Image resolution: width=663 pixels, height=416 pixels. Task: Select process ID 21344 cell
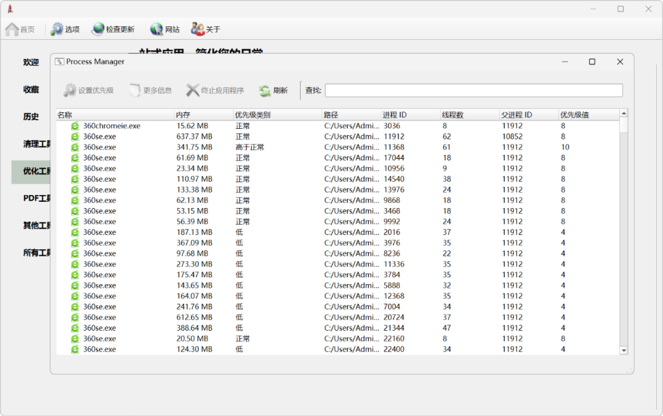tap(394, 328)
